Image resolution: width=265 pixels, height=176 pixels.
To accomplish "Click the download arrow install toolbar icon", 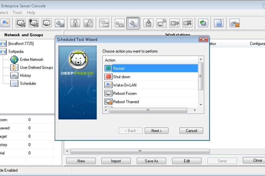I will (x=148, y=23).
